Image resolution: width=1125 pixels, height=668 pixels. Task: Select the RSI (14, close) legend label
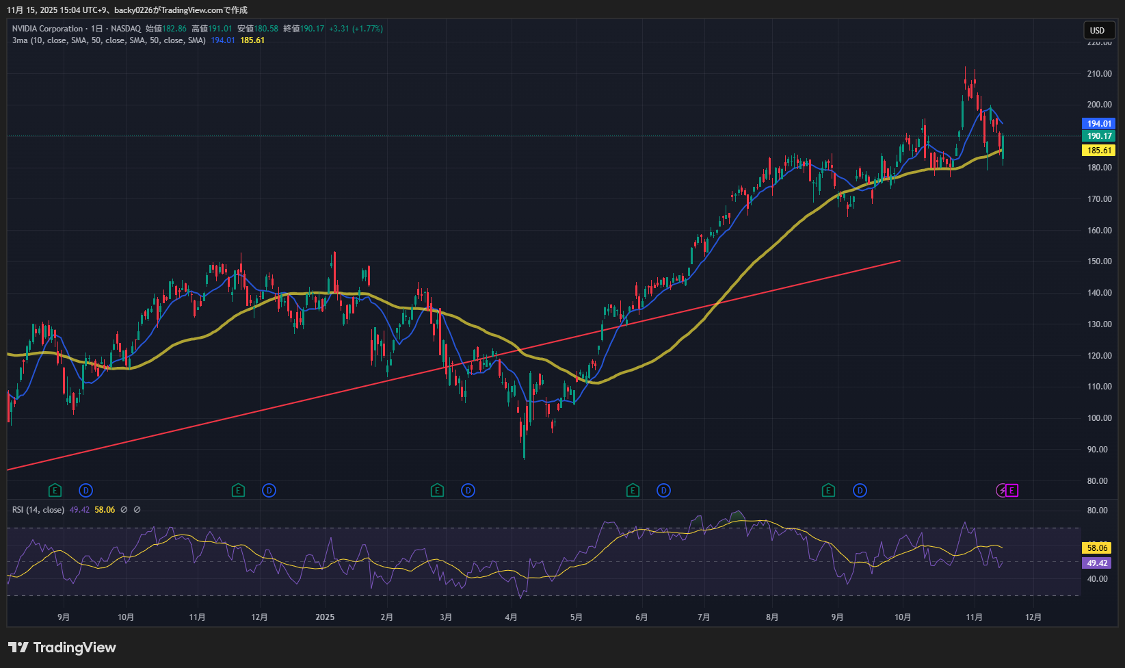[38, 510]
